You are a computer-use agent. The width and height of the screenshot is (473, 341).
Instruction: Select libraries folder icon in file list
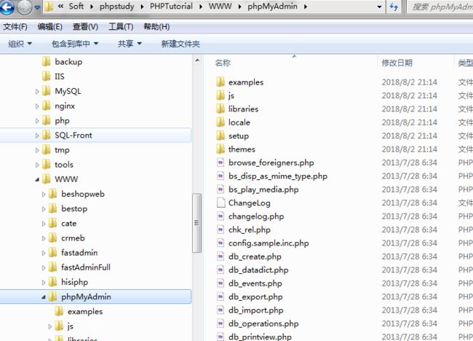[x=220, y=109]
